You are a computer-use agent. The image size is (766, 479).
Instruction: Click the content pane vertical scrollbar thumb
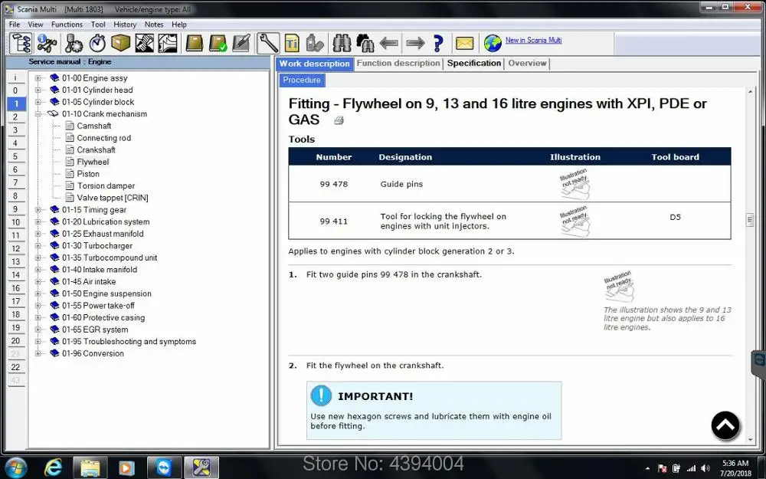click(x=750, y=221)
